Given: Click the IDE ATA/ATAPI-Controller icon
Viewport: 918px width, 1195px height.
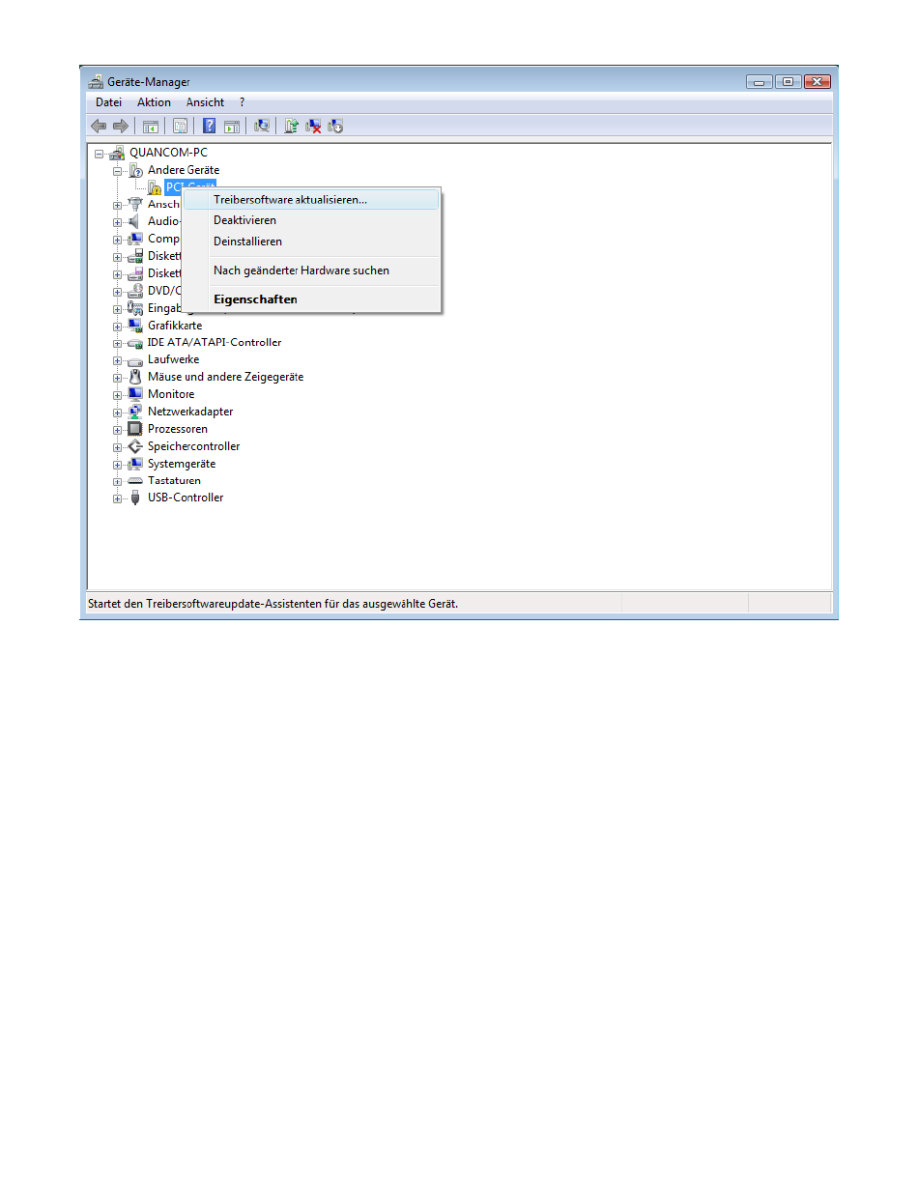Looking at the screenshot, I should pos(136,343).
